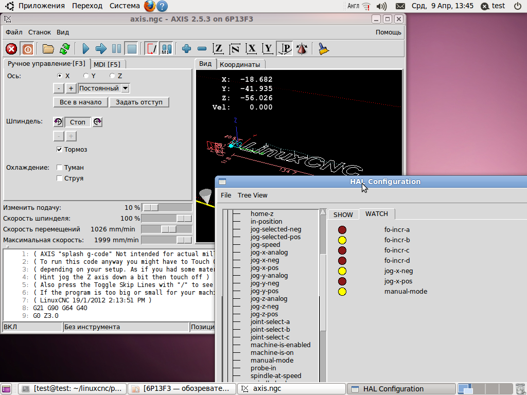The height and width of the screenshot is (395, 527).
Task: Switch to the MDI [F5] tab
Action: pyautogui.click(x=107, y=64)
